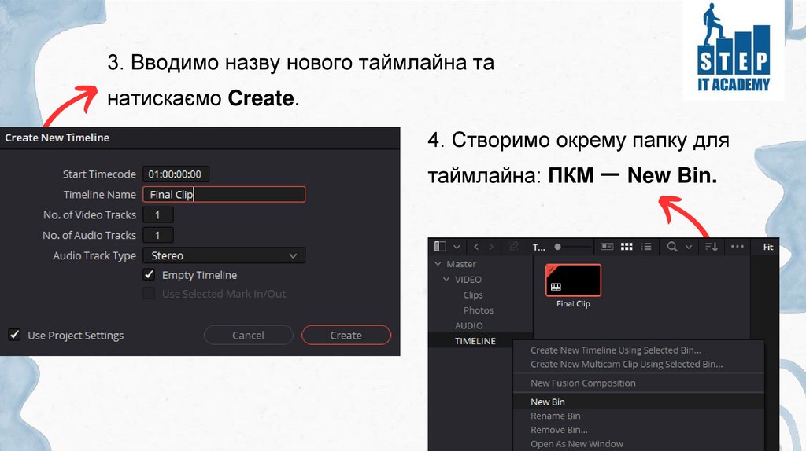
Task: Uncheck the Empty Timeline checkbox
Action: pyautogui.click(x=149, y=274)
